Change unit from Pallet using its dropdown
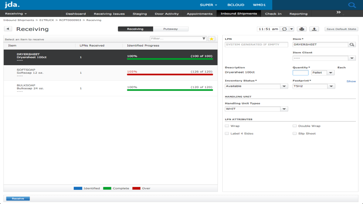Image resolution: width=363 pixels, height=204 pixels. (331, 72)
